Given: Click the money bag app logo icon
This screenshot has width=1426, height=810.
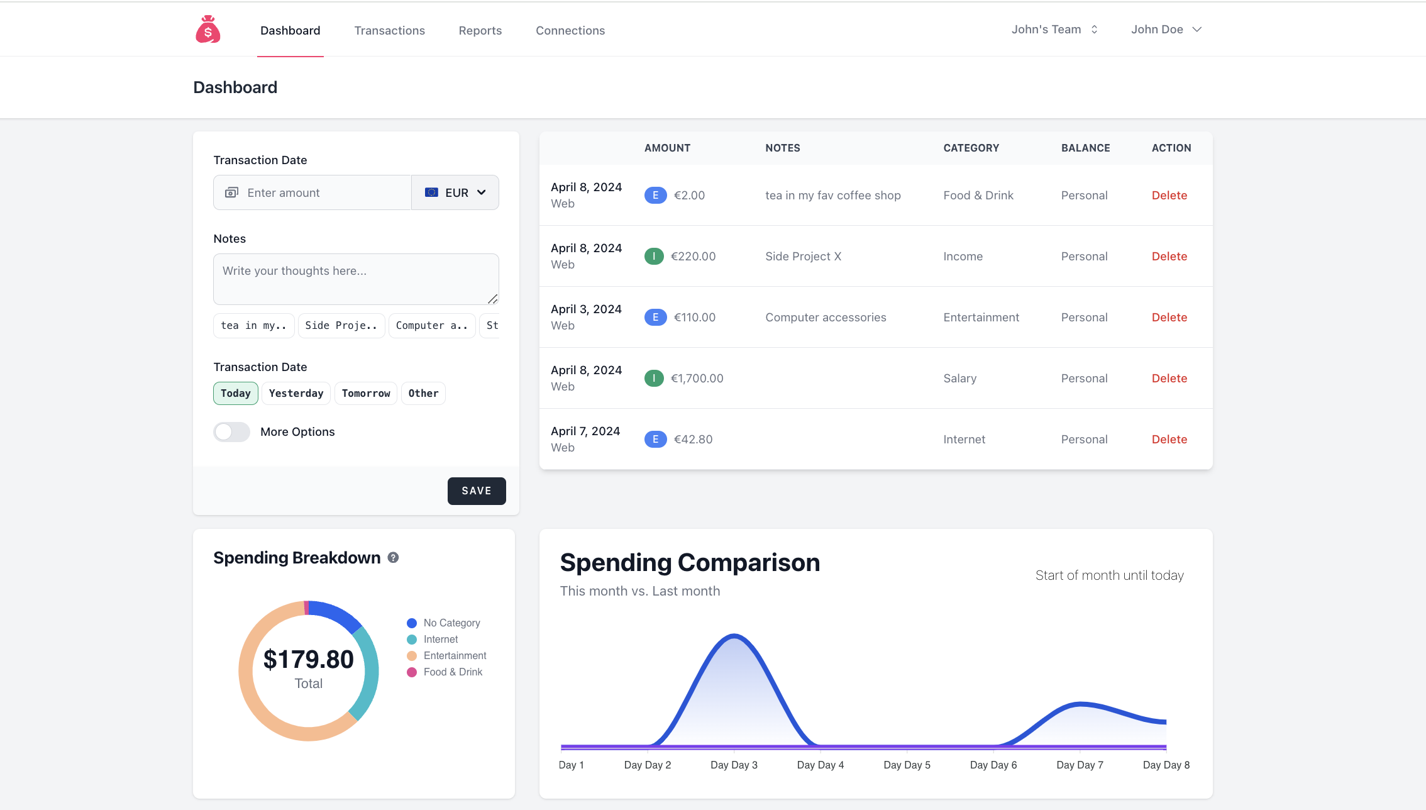Looking at the screenshot, I should click(x=207, y=30).
